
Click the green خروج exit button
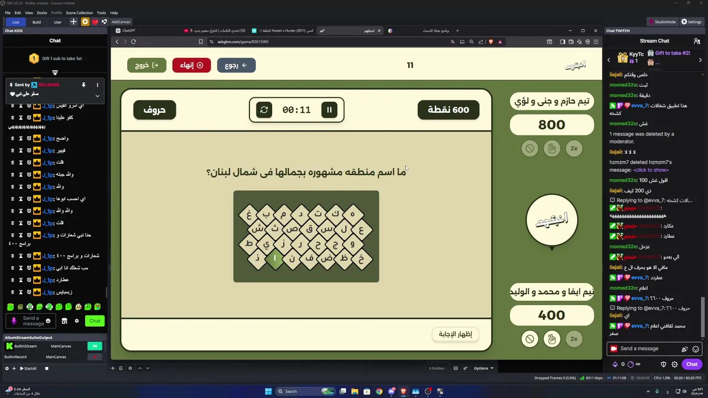tap(147, 65)
